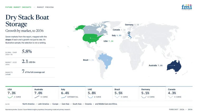The width and height of the screenshot is (198, 111).
Task: Click the UAE U-curve icon
Action: tap(90, 97)
